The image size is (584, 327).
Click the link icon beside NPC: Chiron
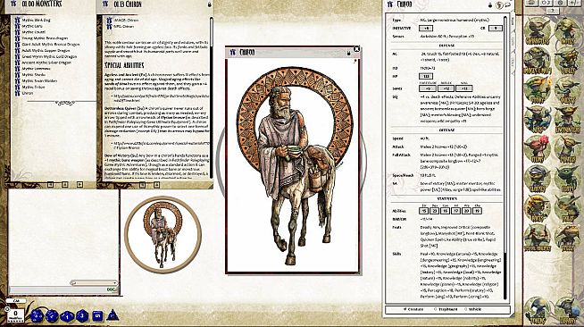pyautogui.click(x=109, y=27)
